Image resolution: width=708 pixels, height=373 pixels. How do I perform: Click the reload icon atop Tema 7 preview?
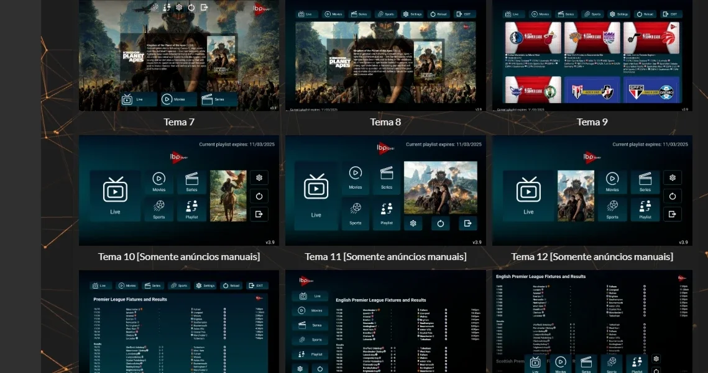coord(191,7)
